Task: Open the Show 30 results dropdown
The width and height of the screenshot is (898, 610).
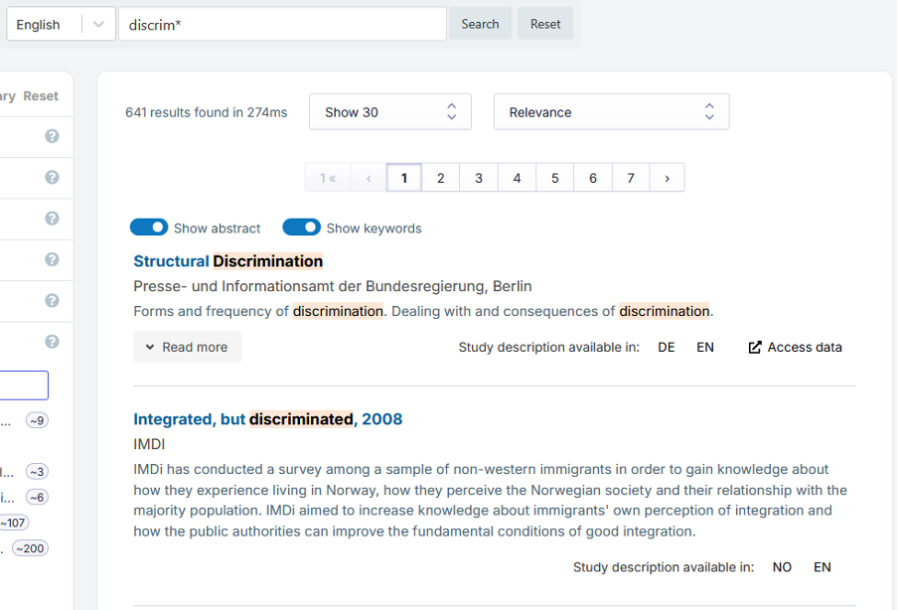Action: [x=389, y=112]
